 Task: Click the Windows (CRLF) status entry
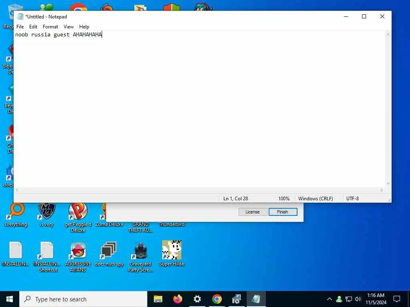pos(316,199)
